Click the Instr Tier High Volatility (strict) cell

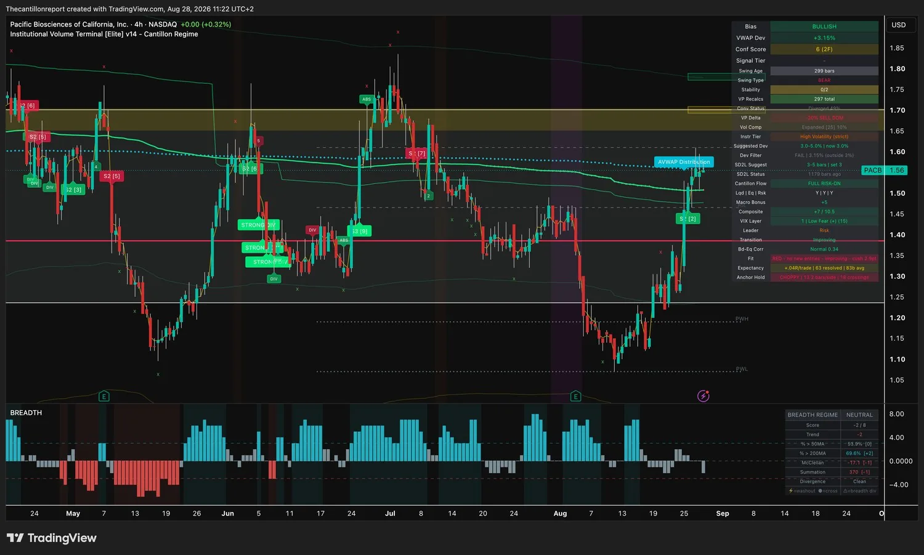824,137
